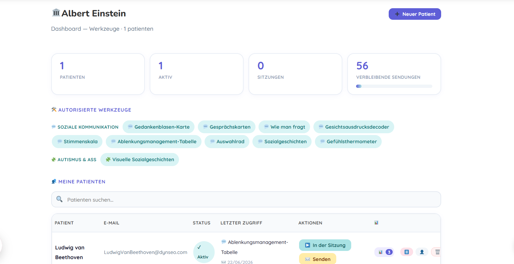The image size is (514, 264).
Task: Click last access Ablenkungsmanagement-Tabelle entry
Action: click(x=255, y=247)
